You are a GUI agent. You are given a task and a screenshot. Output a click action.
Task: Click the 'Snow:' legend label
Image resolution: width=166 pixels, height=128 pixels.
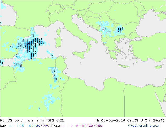pos(56,126)
